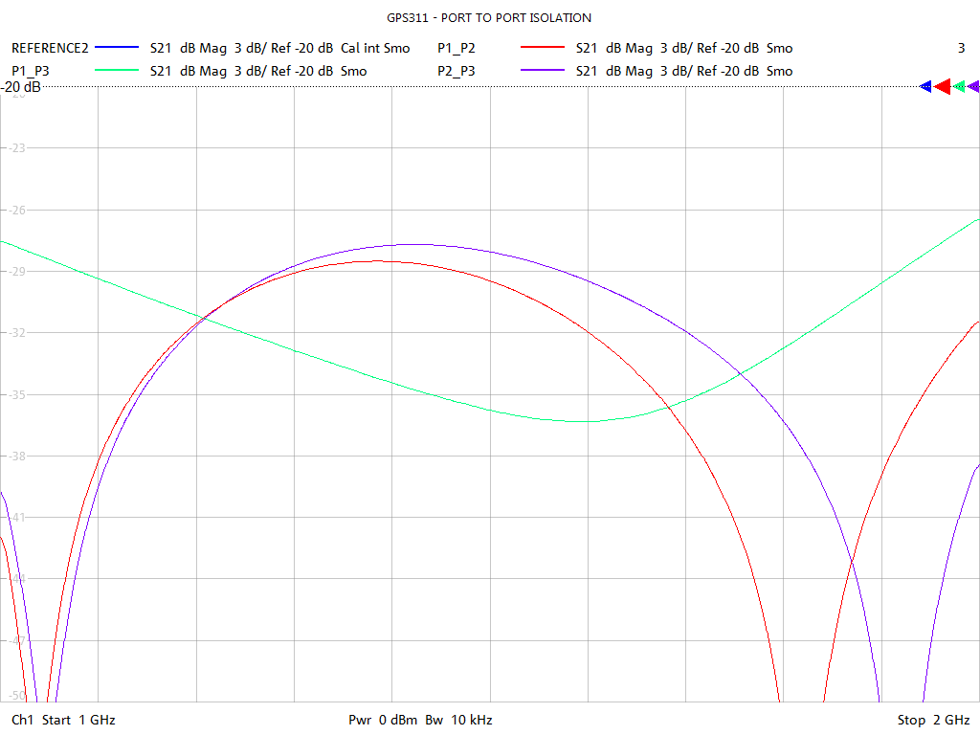This screenshot has width=980, height=735.
Task: Select the P1_P3 trace label
Action: pyautogui.click(x=31, y=71)
